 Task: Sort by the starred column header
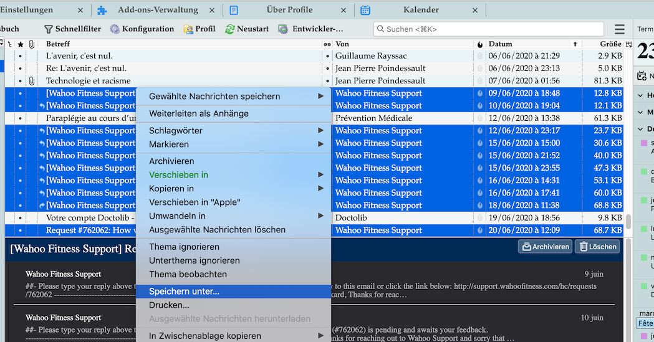click(20, 44)
